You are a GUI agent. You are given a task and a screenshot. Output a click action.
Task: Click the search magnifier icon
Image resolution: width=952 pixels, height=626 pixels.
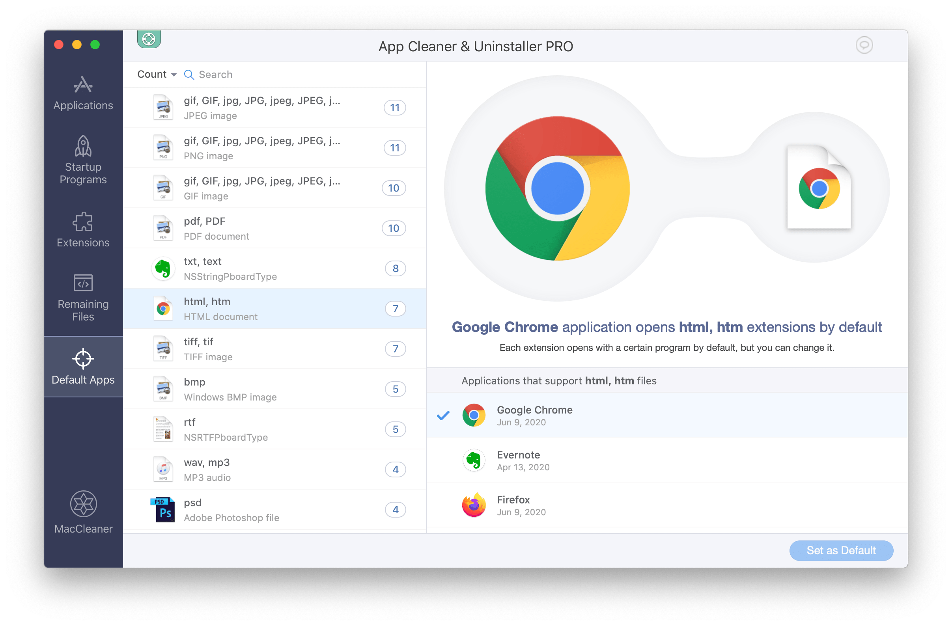(189, 75)
